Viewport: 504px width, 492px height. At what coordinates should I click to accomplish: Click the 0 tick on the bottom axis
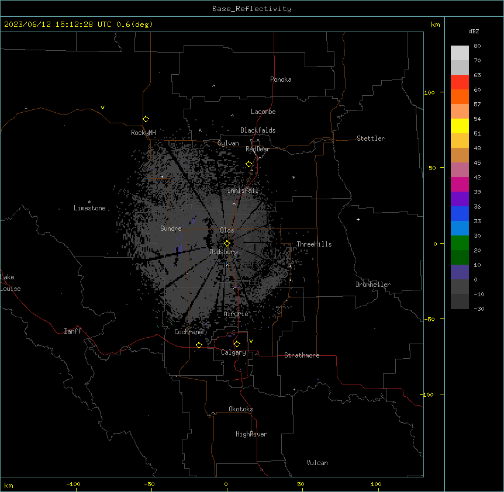tap(226, 484)
